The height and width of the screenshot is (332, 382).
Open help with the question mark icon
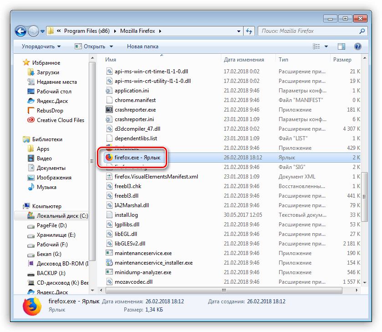[357, 46]
